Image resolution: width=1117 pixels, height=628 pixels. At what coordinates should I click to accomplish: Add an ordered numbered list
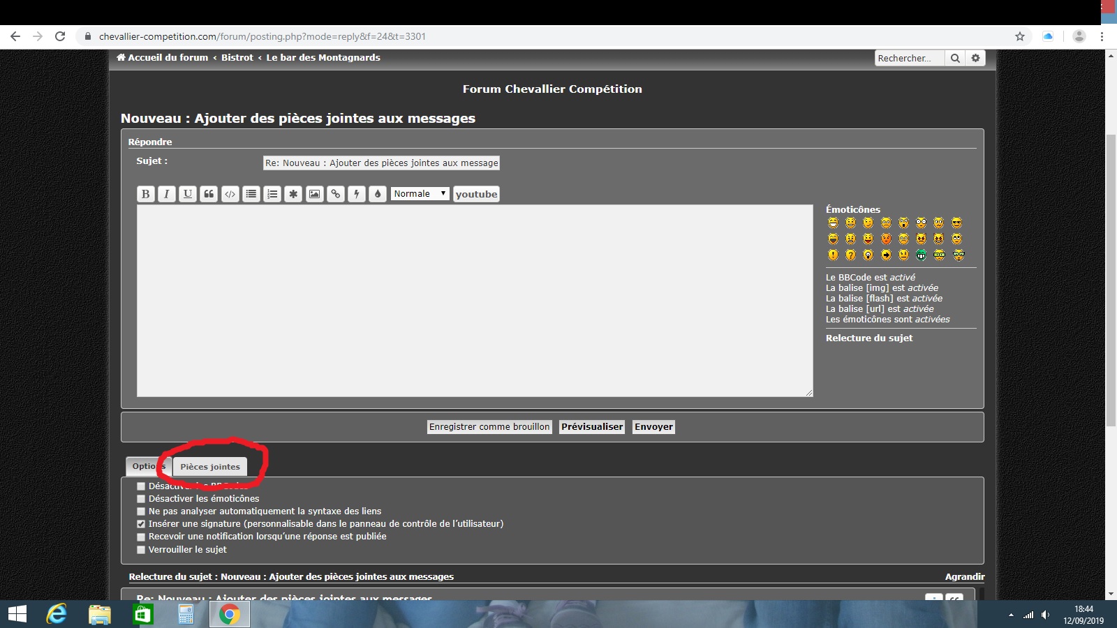click(272, 194)
